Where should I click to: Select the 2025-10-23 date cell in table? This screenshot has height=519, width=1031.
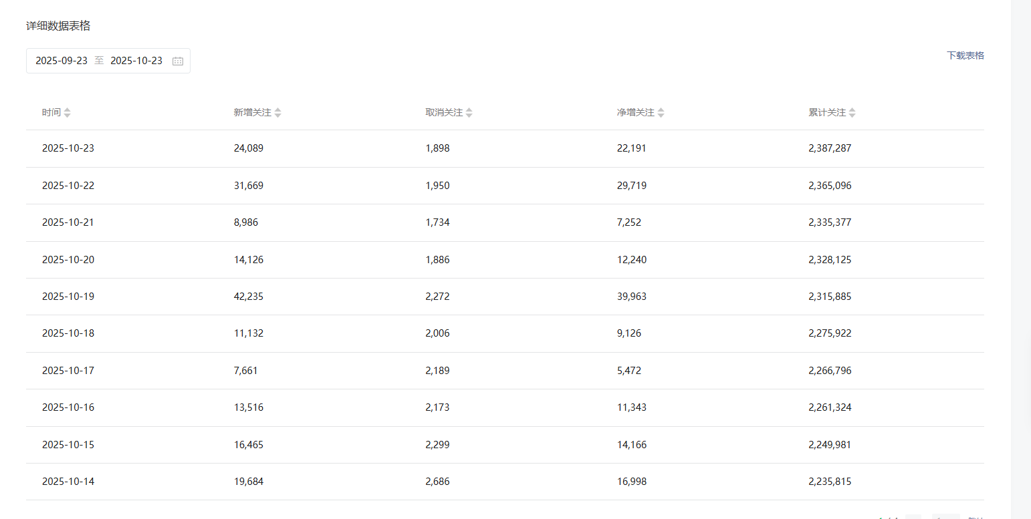click(68, 148)
